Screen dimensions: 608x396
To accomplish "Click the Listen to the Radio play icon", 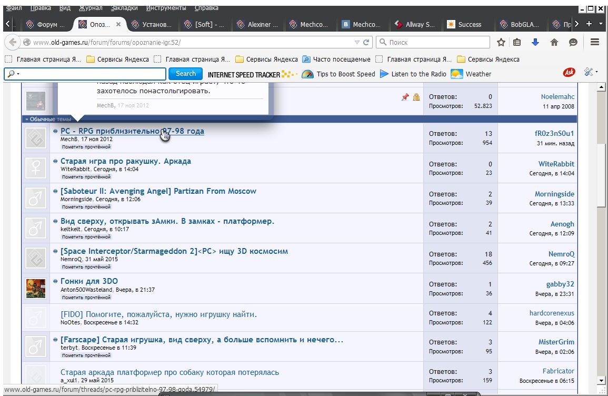I will point(382,74).
